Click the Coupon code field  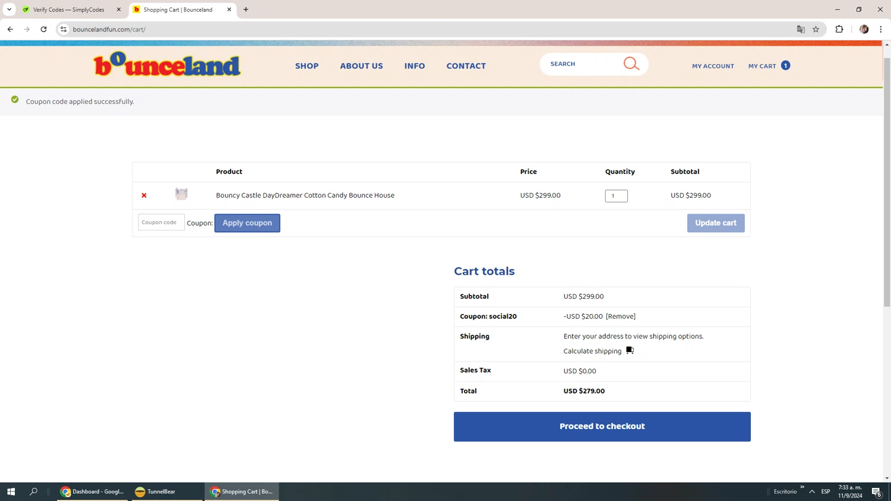(x=161, y=222)
